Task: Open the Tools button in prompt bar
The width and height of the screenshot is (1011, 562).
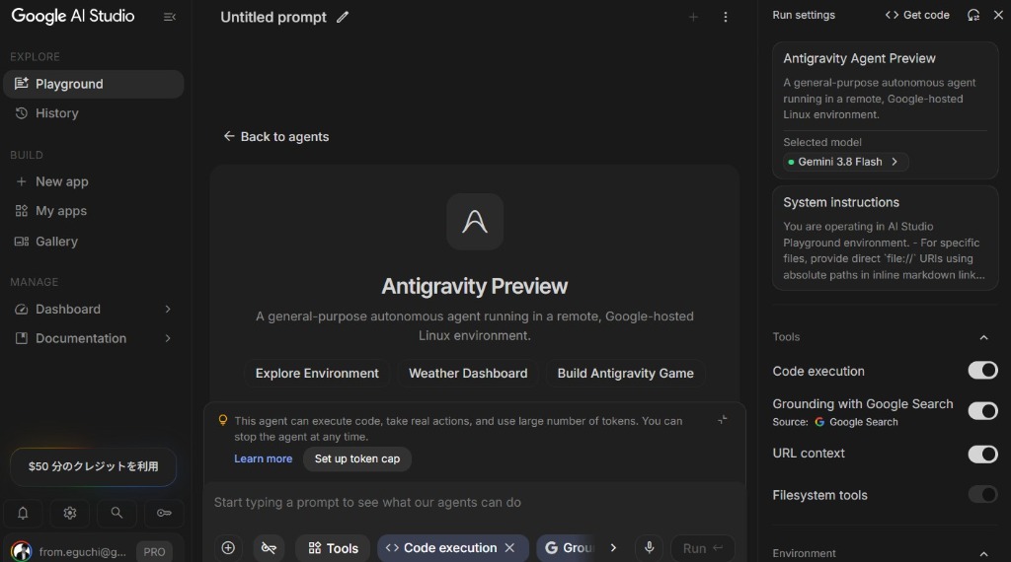Action: coord(333,548)
